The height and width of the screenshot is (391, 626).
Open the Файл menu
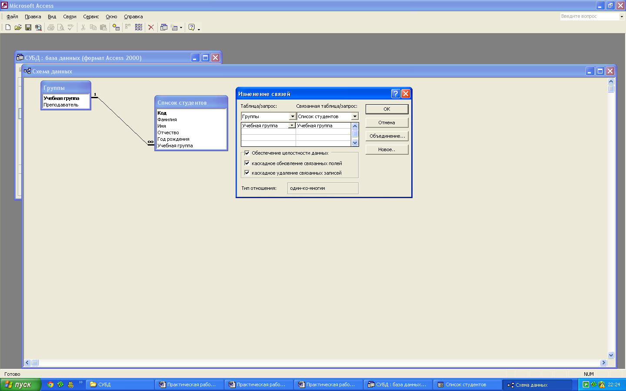(x=12, y=17)
